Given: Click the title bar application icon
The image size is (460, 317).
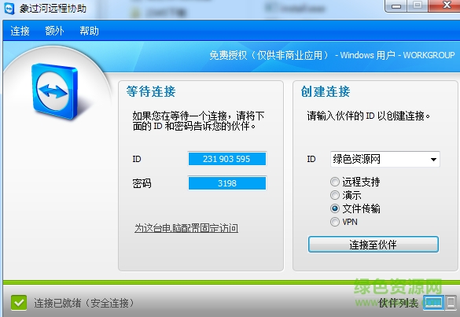Looking at the screenshot, I should coord(9,8).
